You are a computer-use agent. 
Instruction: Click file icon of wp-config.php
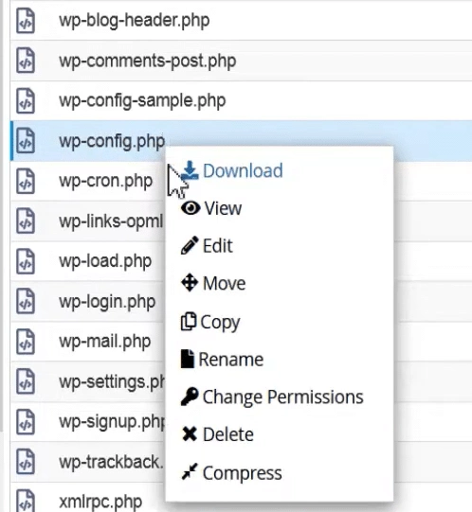[x=26, y=141]
